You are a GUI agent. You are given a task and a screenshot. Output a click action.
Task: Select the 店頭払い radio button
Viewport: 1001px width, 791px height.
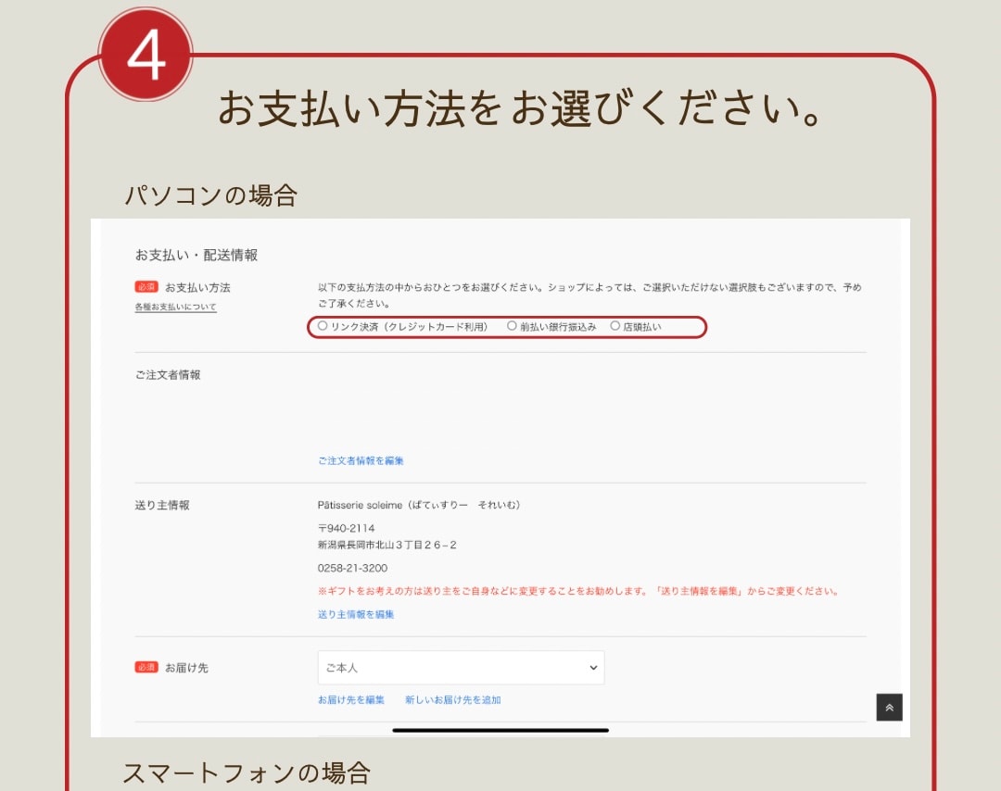(615, 326)
